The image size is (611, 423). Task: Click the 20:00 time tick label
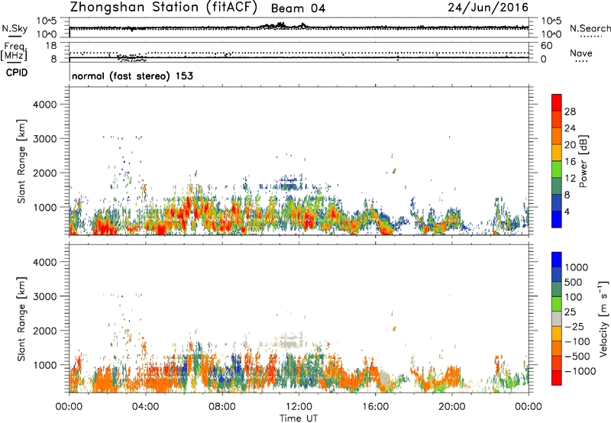452,407
